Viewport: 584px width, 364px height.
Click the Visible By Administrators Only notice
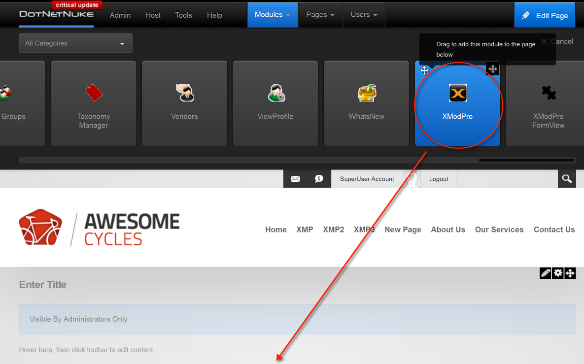(x=297, y=319)
